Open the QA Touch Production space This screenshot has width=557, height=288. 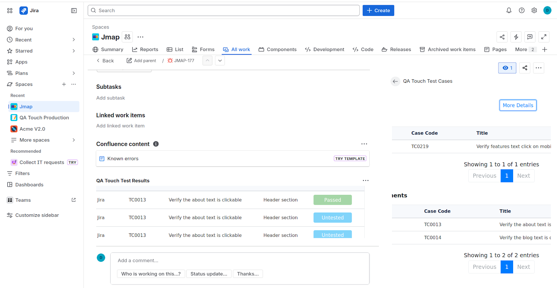44,118
